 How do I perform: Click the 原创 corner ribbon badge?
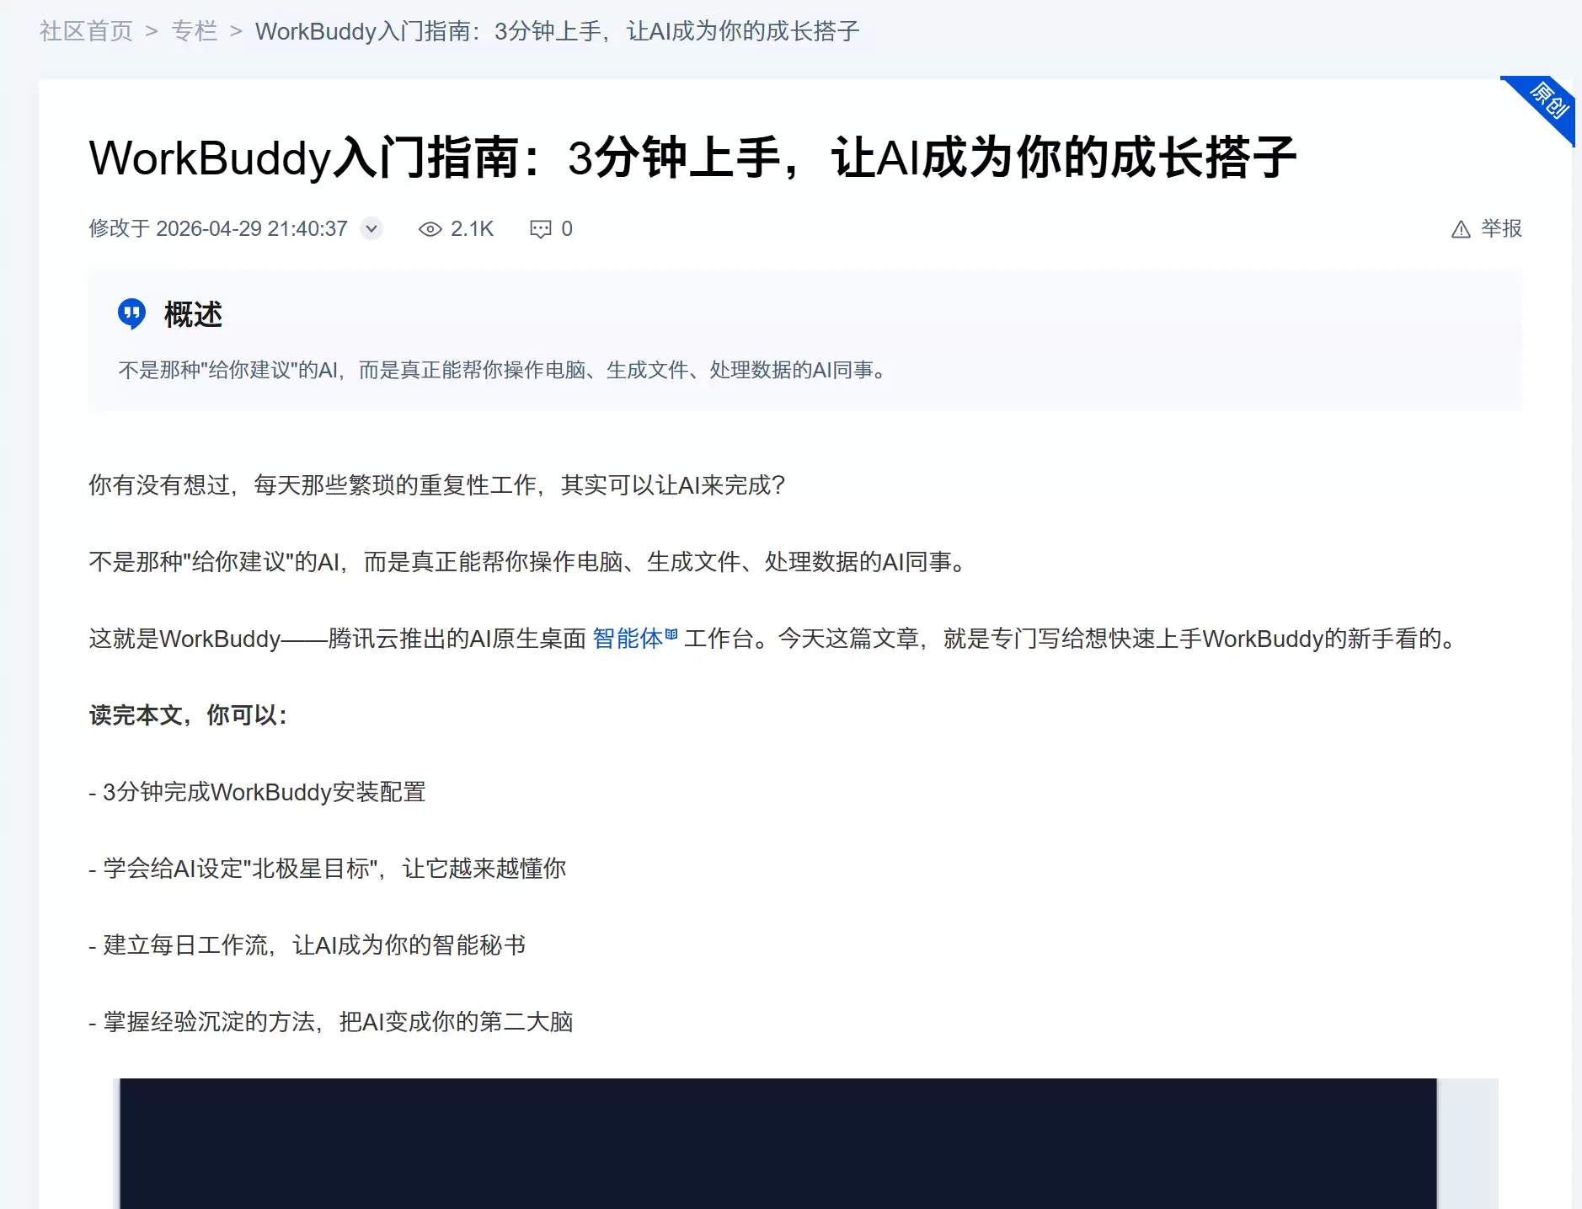coord(1547,103)
